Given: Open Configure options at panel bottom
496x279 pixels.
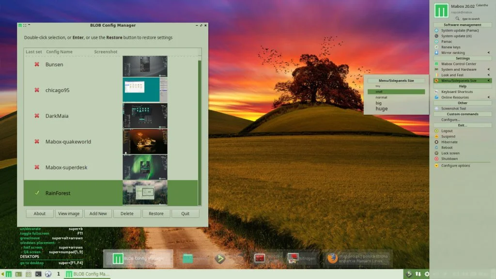Looking at the screenshot, I should click(455, 166).
